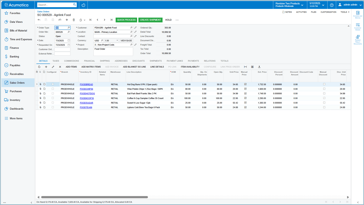
Task: Edit the selected grid row via pencil
Action: [53, 67]
